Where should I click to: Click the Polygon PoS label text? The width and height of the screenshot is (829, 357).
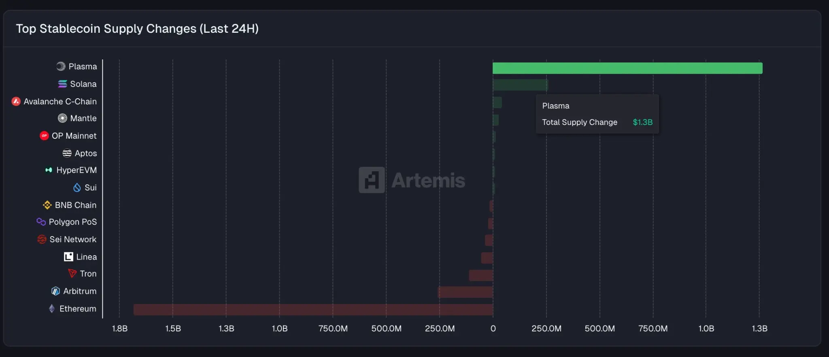[x=73, y=222]
